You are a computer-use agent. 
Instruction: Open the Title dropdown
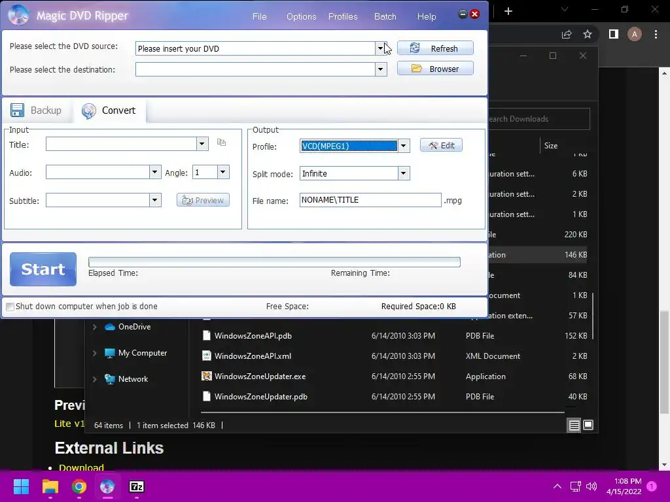tap(202, 144)
